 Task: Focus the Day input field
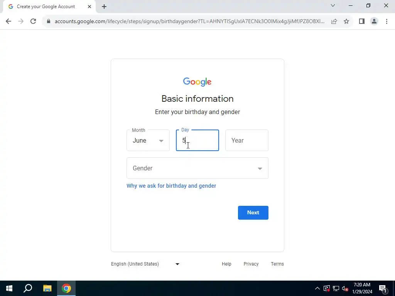pyautogui.click(x=197, y=140)
